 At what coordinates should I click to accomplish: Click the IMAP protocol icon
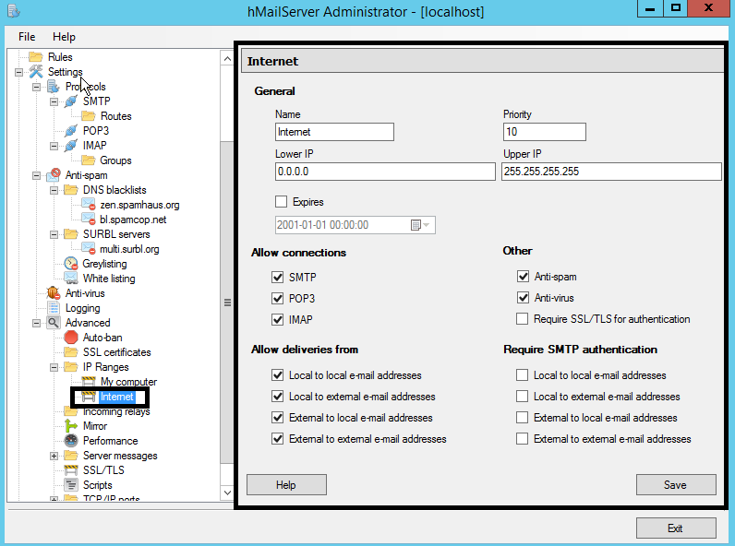[71, 146]
